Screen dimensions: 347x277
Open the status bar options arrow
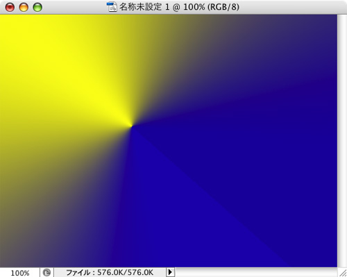point(170,272)
